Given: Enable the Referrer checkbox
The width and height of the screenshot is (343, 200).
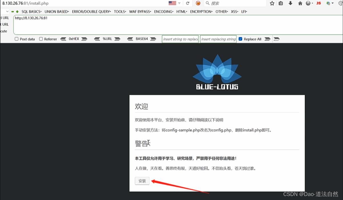Looking at the screenshot, I should (41, 39).
